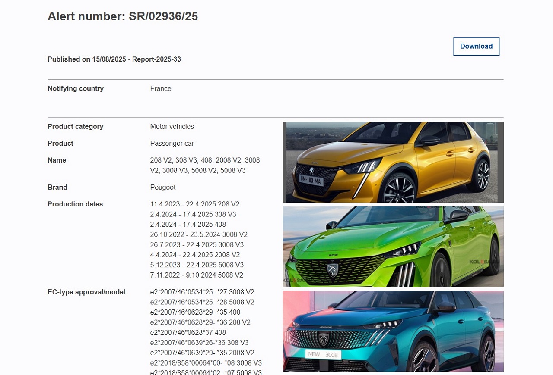Select the 7.11.2022 - 9.10.2024 5008 V2 line
553x375 pixels.
197,275
